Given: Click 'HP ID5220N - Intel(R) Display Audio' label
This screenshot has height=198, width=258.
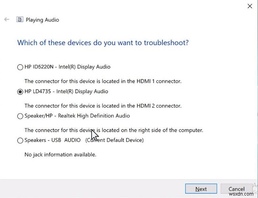Looking at the screenshot, I should pos(67,67).
